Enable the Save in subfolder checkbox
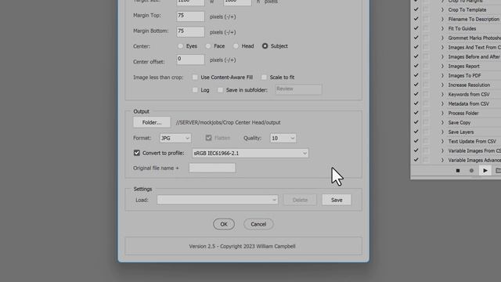 [x=221, y=90]
